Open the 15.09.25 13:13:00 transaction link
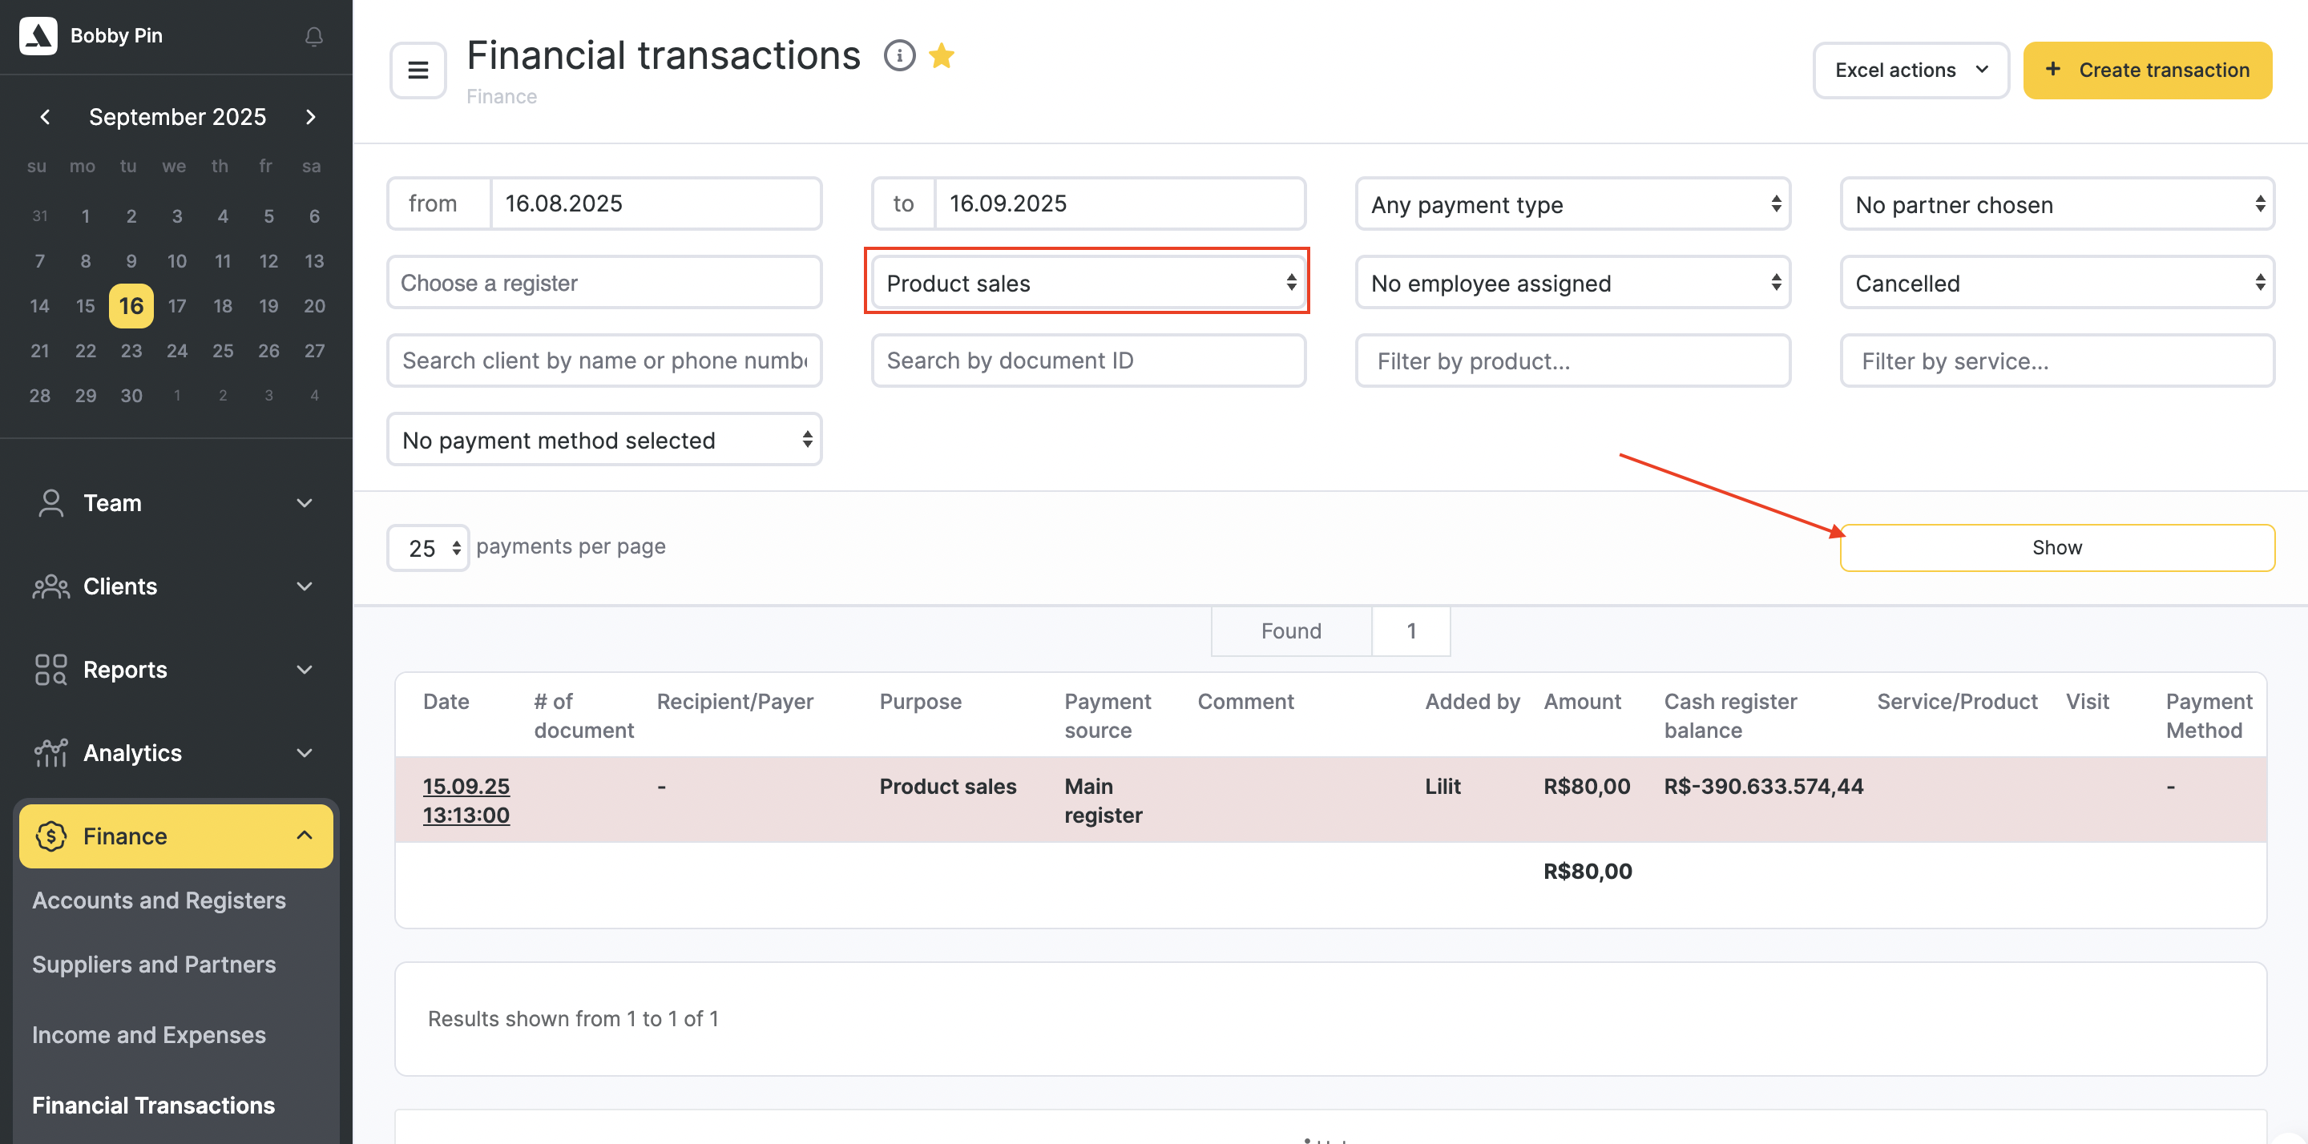Screen dimensions: 2308x1144 (466, 800)
